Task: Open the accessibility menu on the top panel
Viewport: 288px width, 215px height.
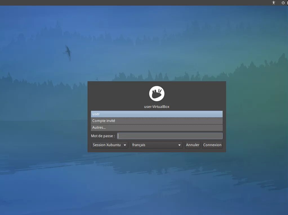Action: [x=273, y=3]
